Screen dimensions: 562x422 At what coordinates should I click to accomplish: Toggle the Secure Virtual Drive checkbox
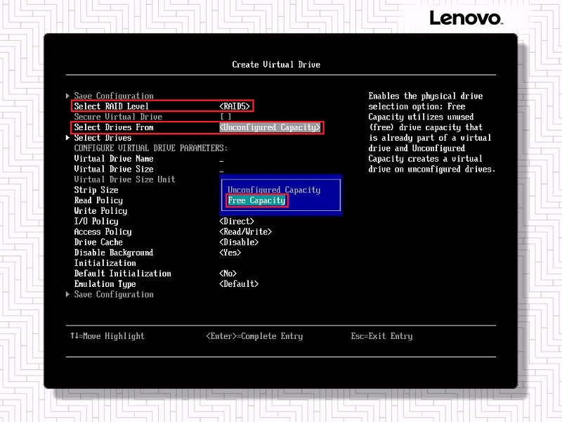(x=225, y=117)
